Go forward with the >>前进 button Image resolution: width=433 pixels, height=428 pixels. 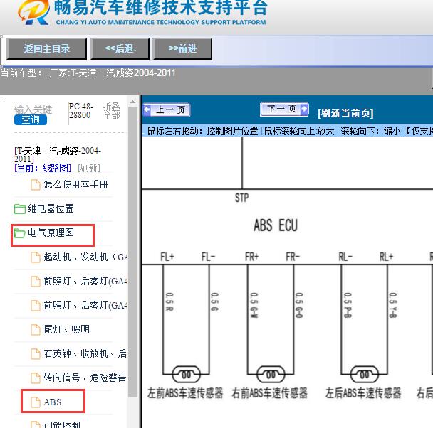pos(182,49)
